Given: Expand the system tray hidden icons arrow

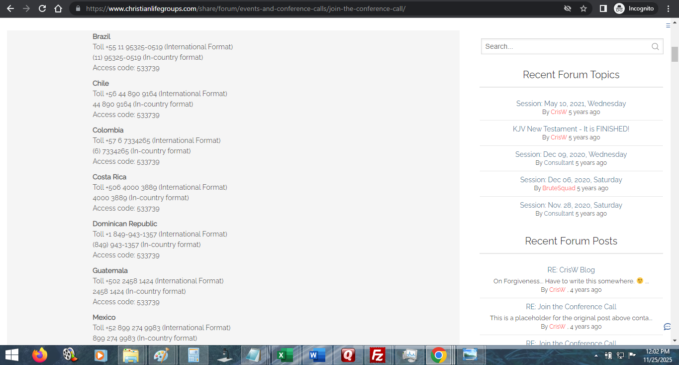Looking at the screenshot, I should (596, 356).
